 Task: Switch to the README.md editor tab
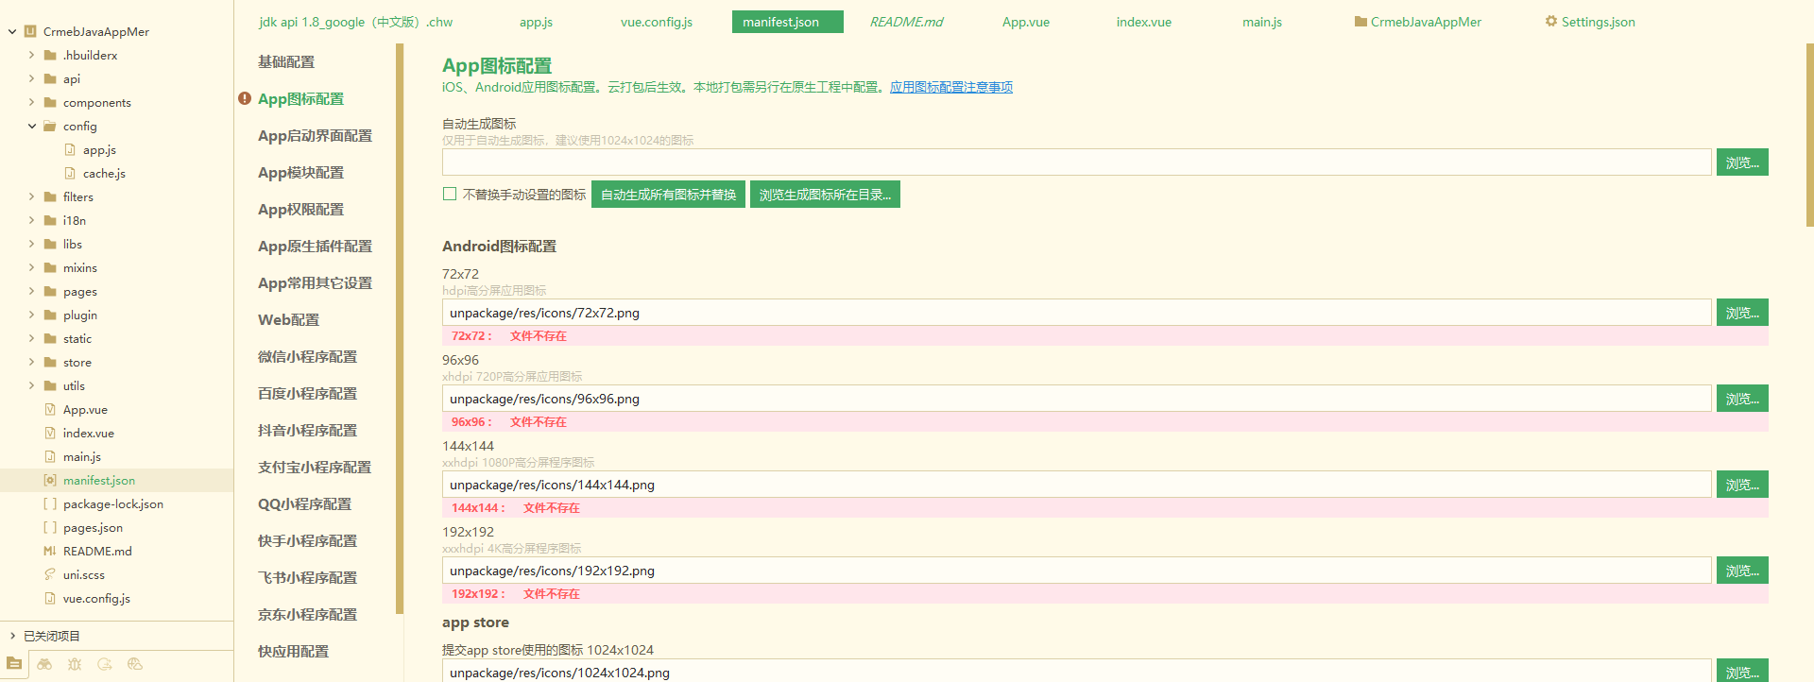click(x=906, y=22)
